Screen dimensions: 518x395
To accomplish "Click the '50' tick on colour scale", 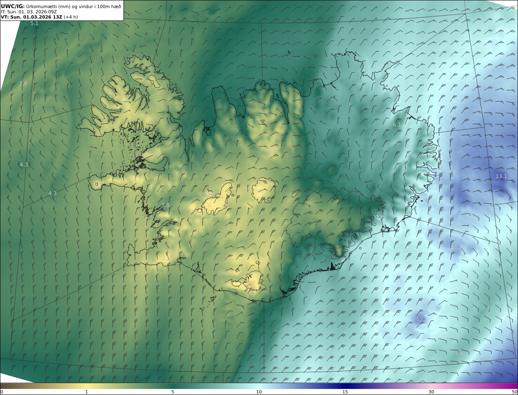I will point(515,392).
